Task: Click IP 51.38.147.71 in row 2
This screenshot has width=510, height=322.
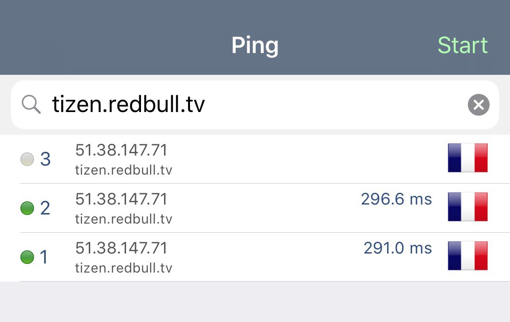Action: tap(121, 199)
